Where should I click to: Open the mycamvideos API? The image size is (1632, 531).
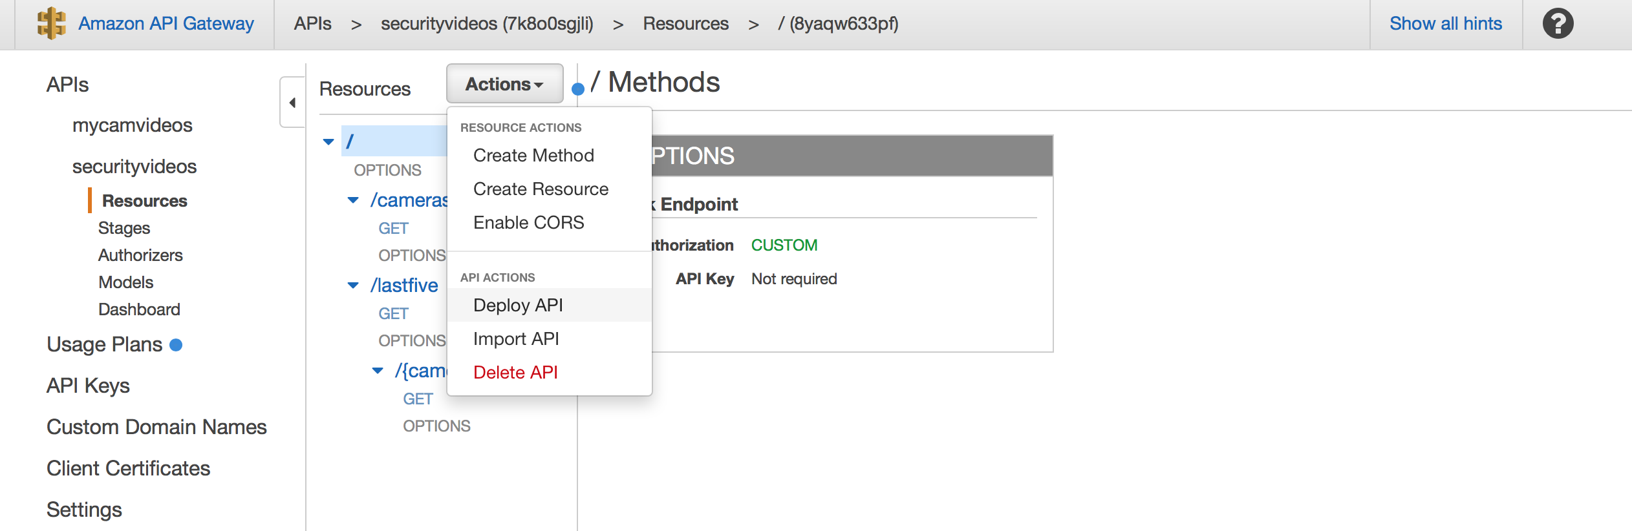pyautogui.click(x=133, y=125)
